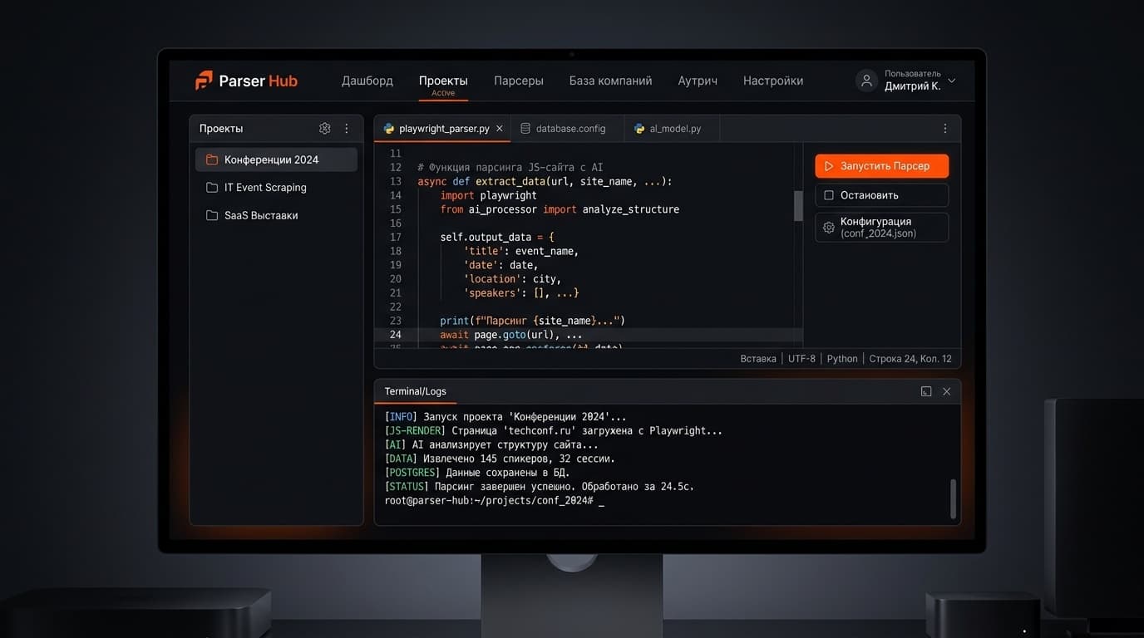Select the IT Event Scraping project
The height and width of the screenshot is (638, 1144).
click(266, 187)
